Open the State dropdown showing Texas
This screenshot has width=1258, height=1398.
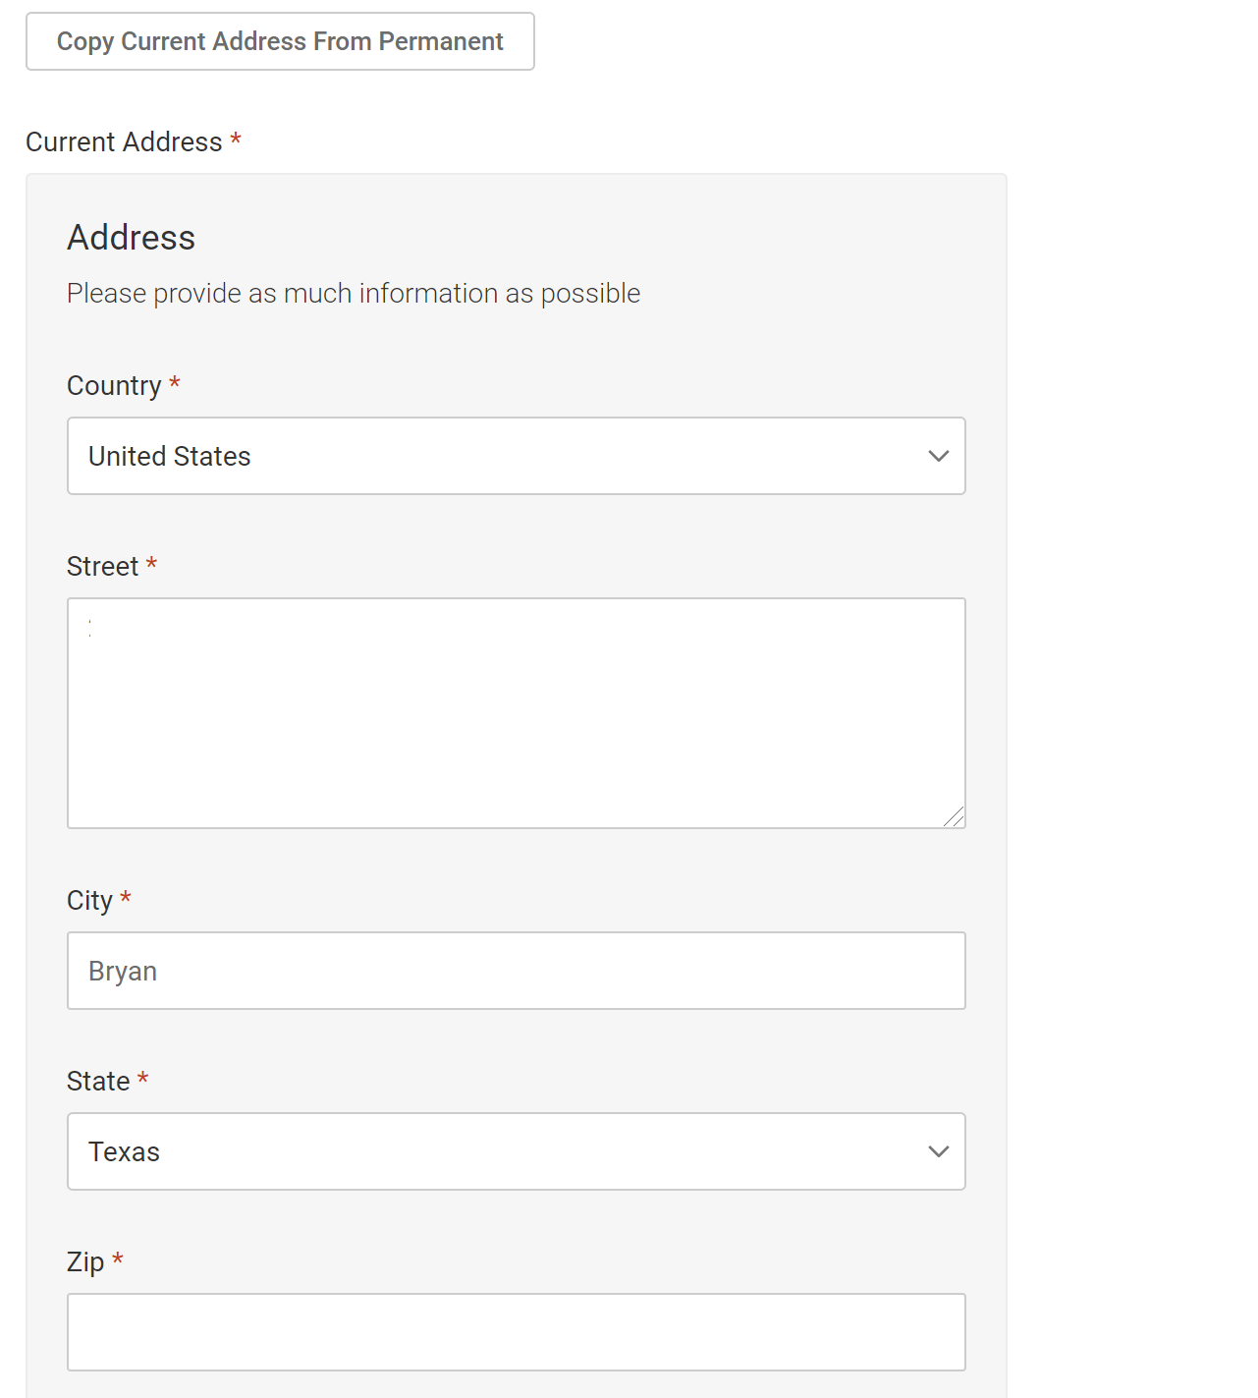click(517, 1151)
